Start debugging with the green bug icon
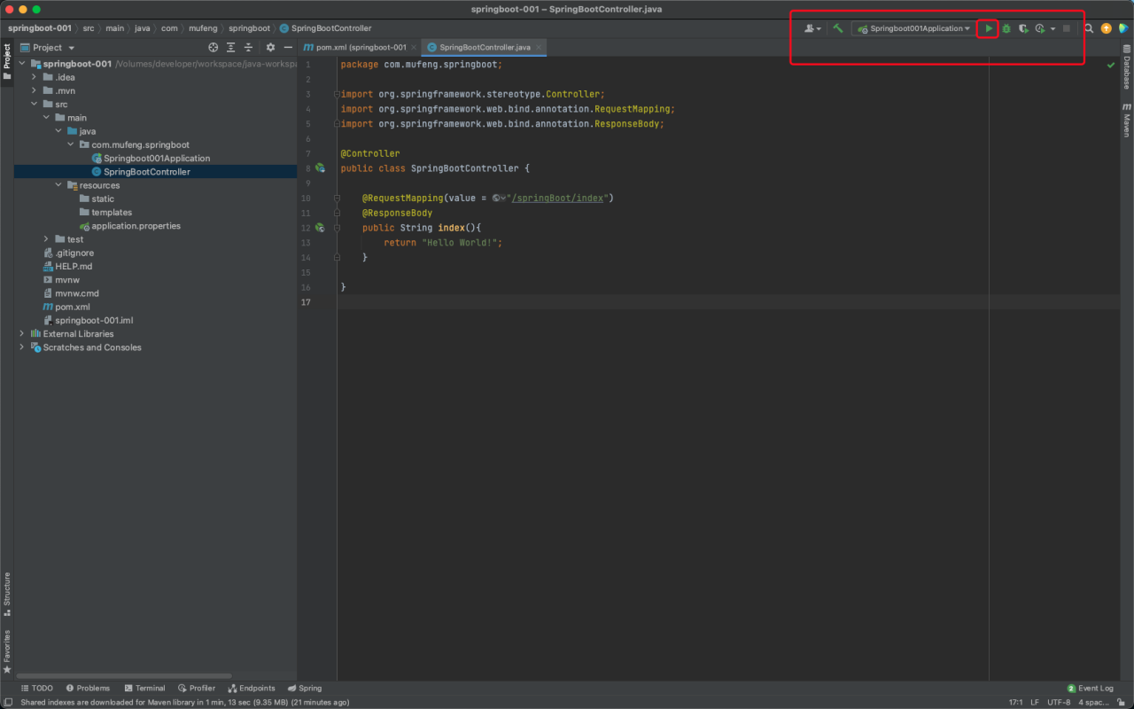 1006,28
